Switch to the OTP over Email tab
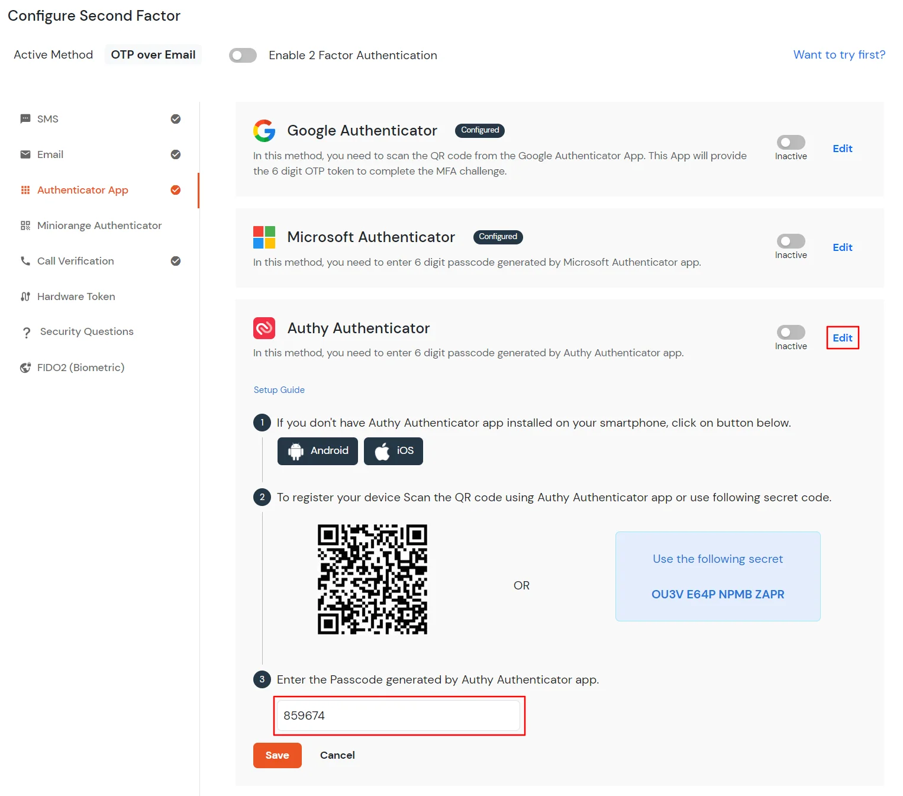This screenshot has width=903, height=796. [x=153, y=54]
